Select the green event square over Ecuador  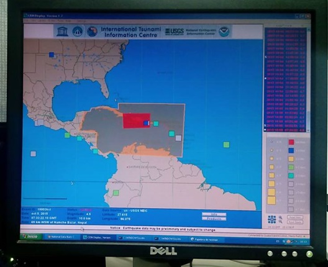coord(116,192)
